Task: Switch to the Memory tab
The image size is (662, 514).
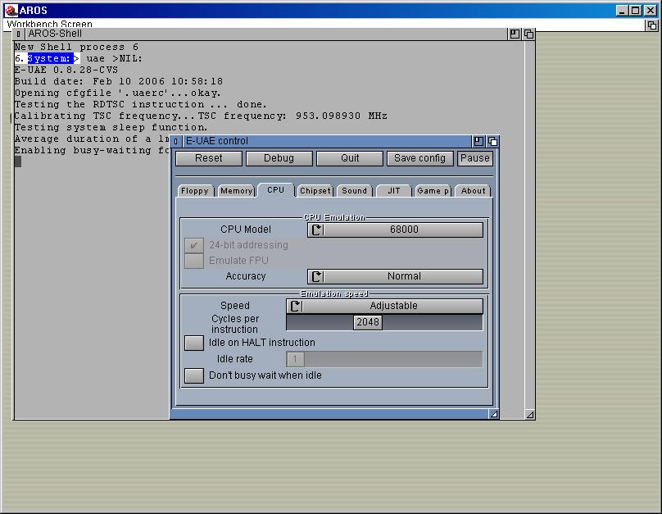Action: pos(237,191)
